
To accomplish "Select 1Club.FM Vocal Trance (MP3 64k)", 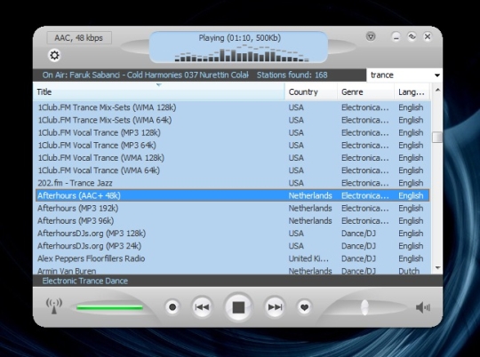I will click(233, 145).
